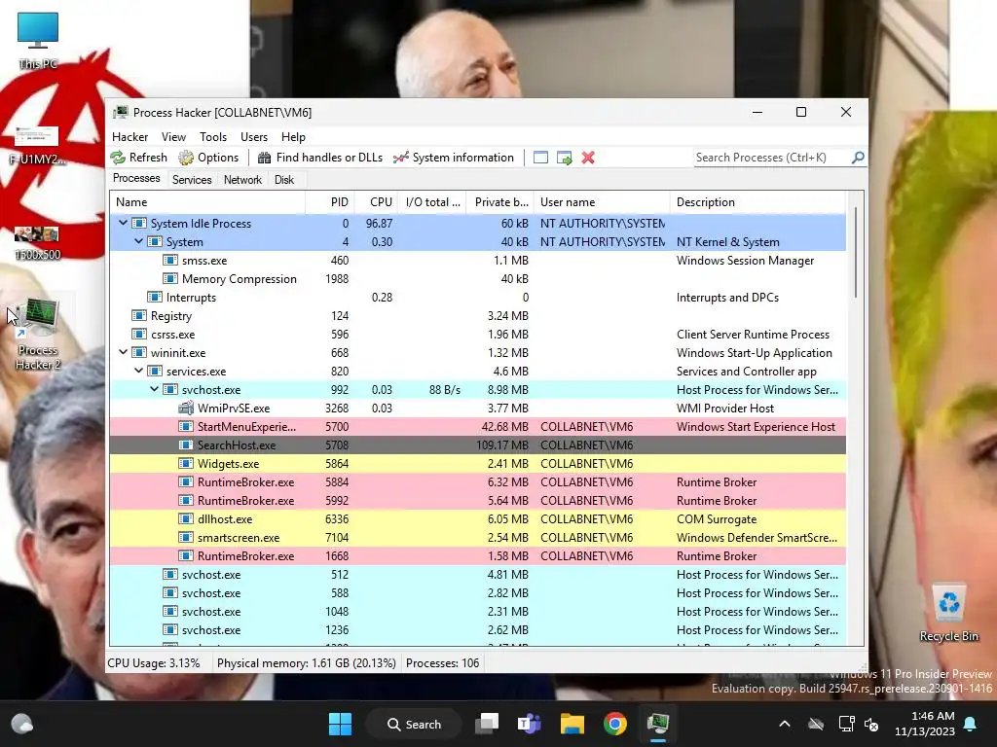Click the taskbar Search box
Viewport: 997px width, 747px height.
coord(414,724)
